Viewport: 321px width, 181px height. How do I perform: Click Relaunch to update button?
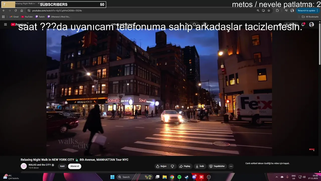pyautogui.click(x=306, y=11)
